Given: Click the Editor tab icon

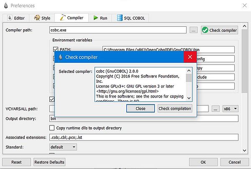Looking at the screenshot, I should (x=10, y=18).
